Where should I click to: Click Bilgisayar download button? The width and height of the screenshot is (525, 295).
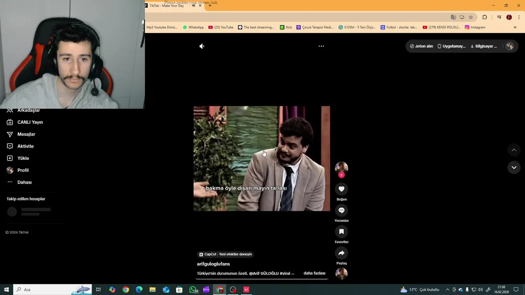point(484,46)
